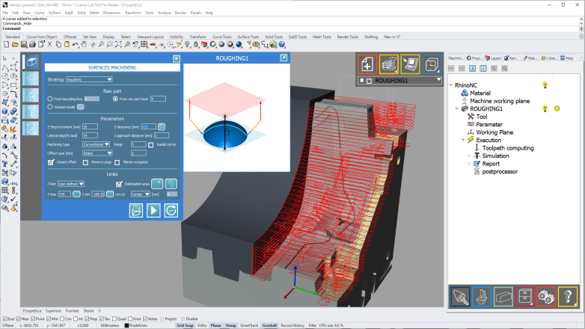Select the Pan hand tool
The image size is (585, 329).
pos(84,44)
